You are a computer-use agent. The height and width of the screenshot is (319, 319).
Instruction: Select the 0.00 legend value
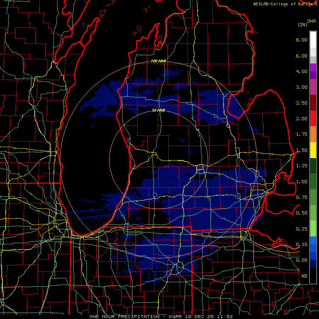click(302, 260)
